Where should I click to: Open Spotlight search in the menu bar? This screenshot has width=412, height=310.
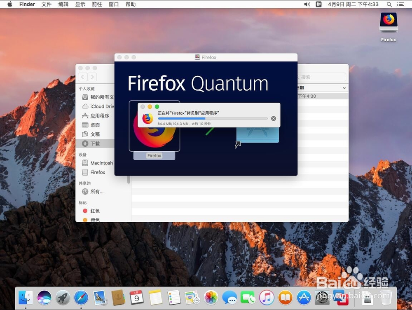coord(389,4)
